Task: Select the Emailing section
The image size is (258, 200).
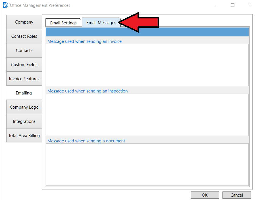Action: pos(24,93)
